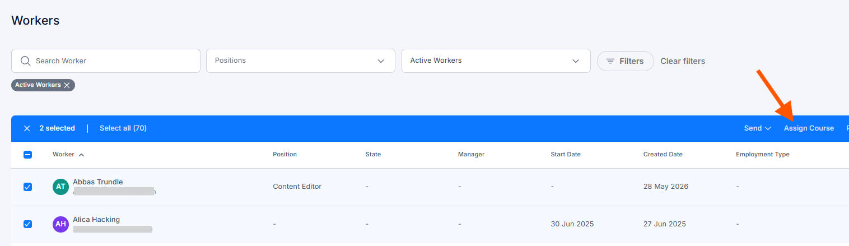Toggle the header select-all checkbox
This screenshot has height=246, width=849.
(x=27, y=155)
